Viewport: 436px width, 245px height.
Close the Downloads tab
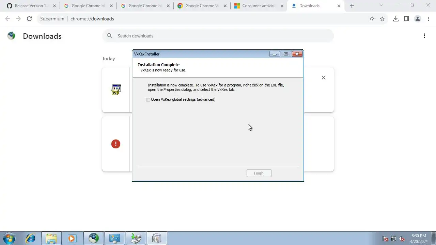coord(339,6)
